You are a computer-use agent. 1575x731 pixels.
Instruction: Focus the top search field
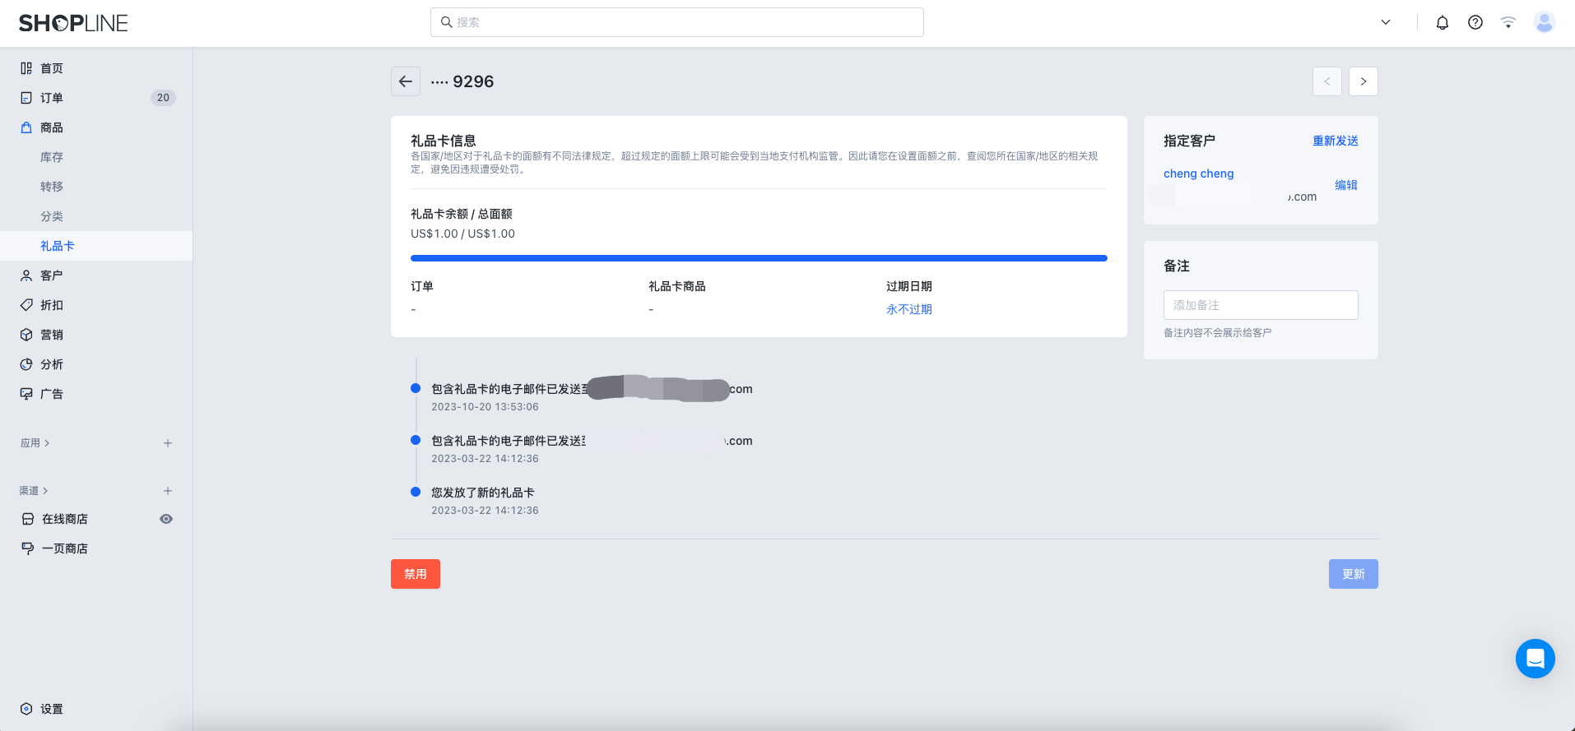pos(676,22)
